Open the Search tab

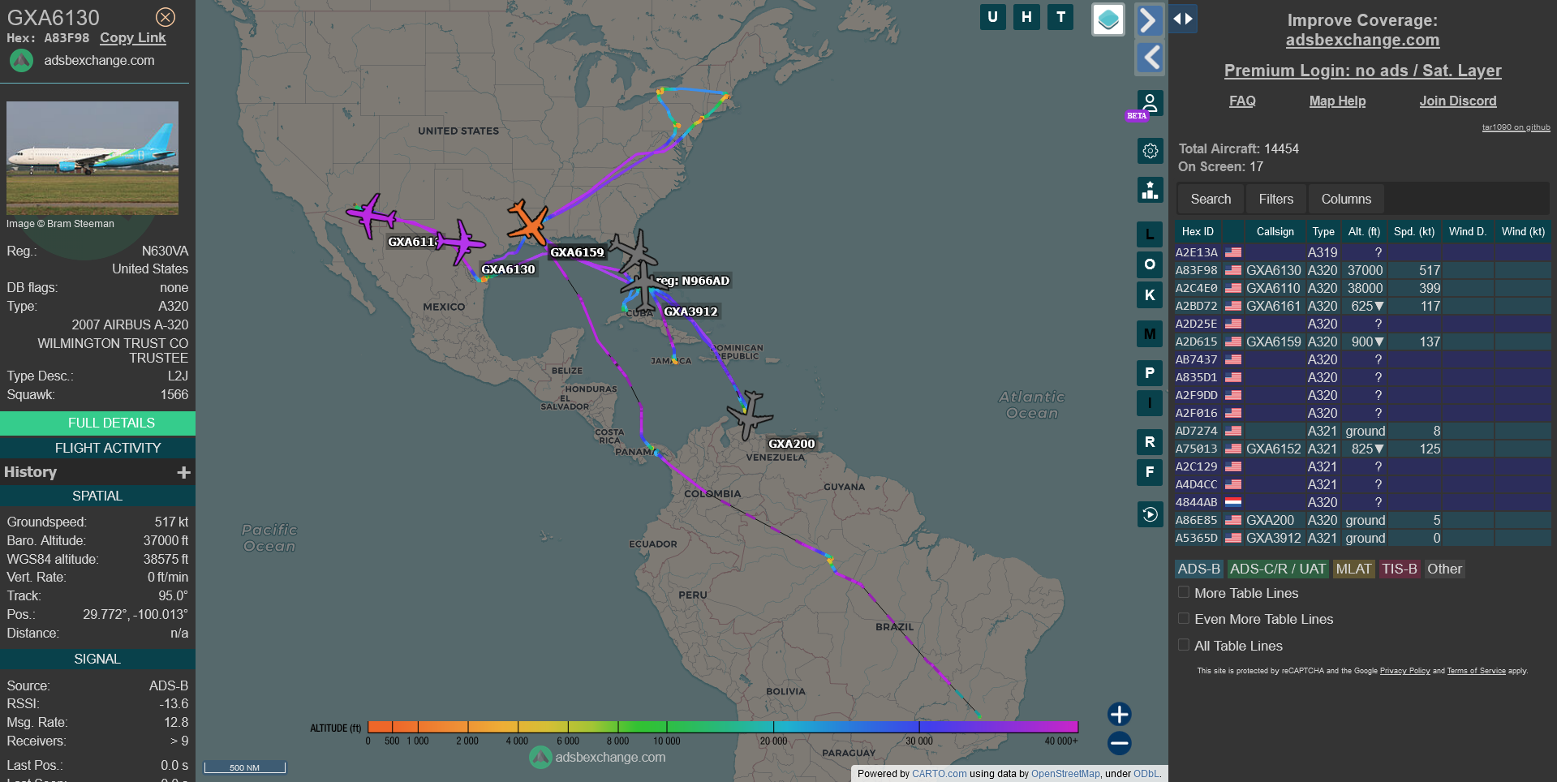tap(1211, 199)
